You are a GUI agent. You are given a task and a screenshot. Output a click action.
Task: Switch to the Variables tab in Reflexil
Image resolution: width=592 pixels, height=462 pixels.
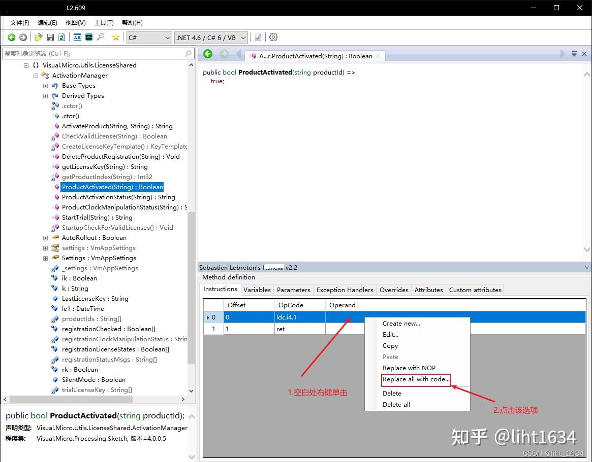257,290
